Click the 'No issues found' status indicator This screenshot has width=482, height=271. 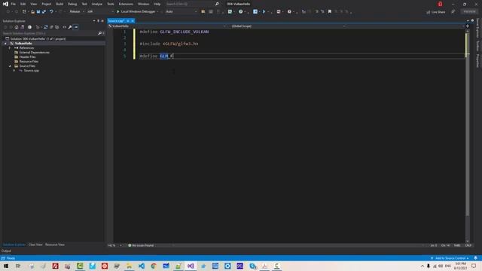pyautogui.click(x=141, y=245)
